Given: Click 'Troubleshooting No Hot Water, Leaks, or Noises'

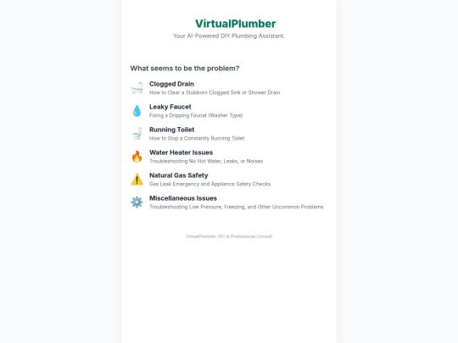Looking at the screenshot, I should pyautogui.click(x=206, y=161).
